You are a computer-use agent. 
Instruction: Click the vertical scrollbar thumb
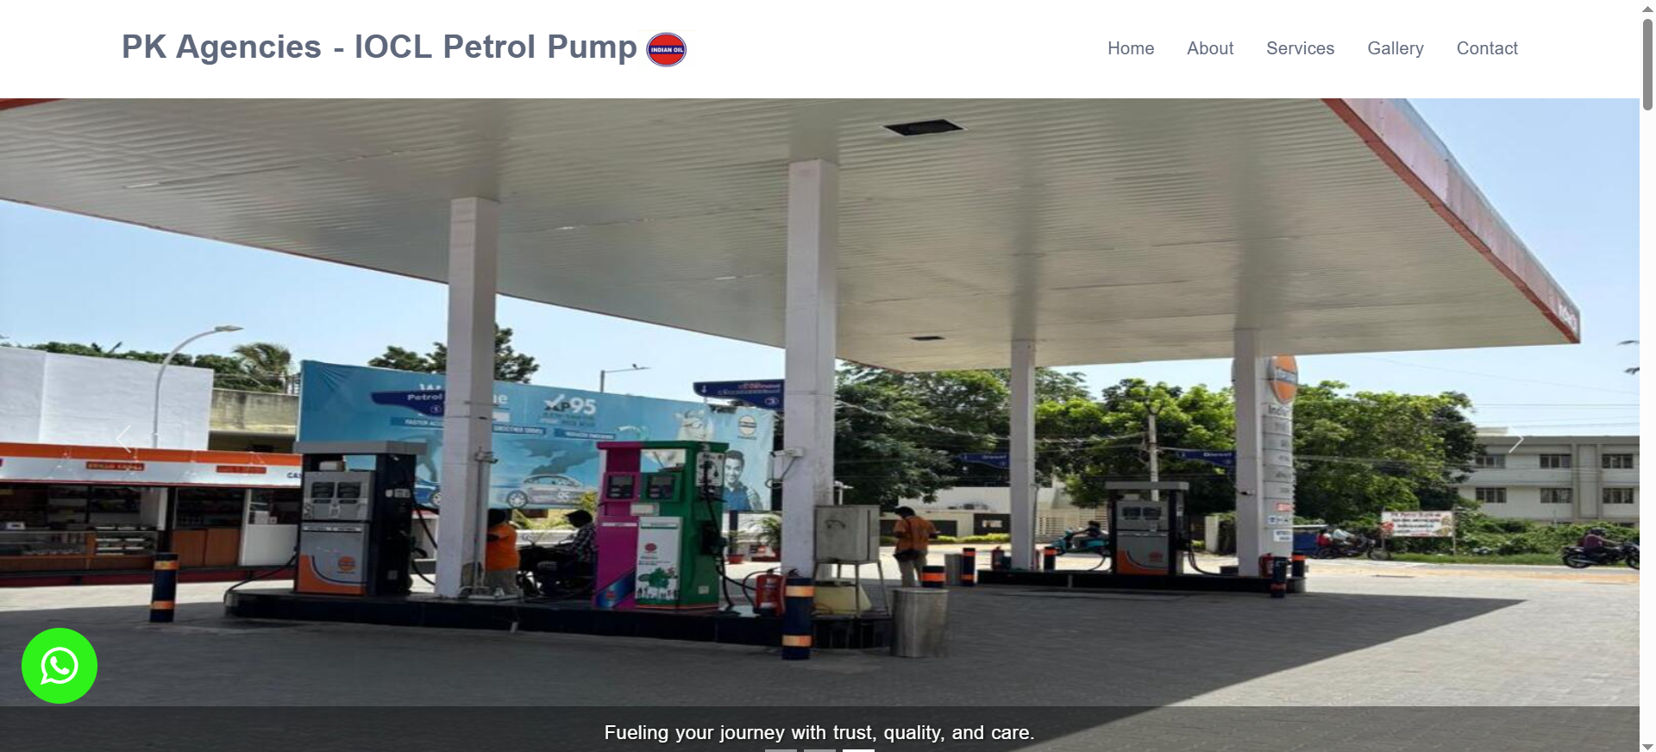[1647, 64]
